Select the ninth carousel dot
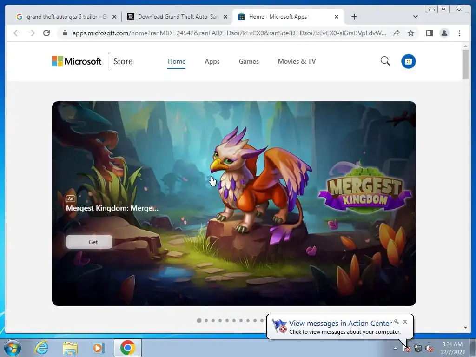The image size is (476, 357). pyautogui.click(x=255, y=321)
